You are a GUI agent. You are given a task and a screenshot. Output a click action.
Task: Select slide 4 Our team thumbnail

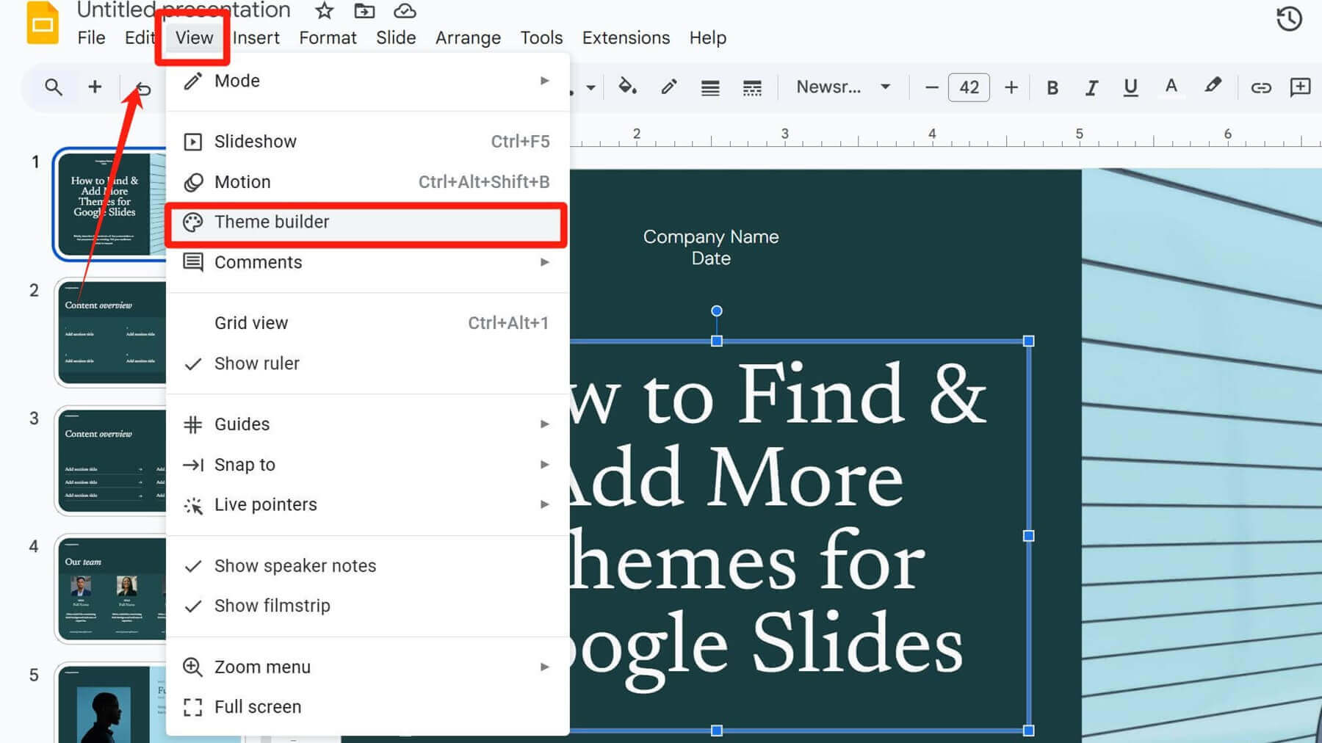tap(111, 590)
